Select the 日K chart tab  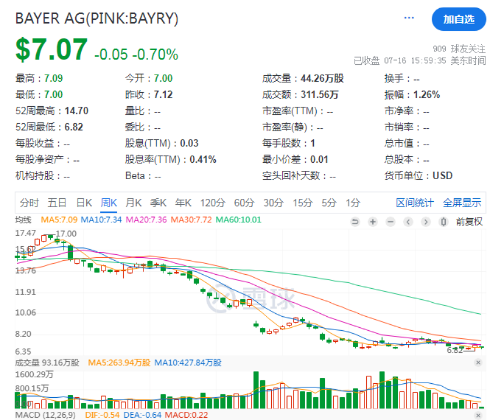click(84, 203)
